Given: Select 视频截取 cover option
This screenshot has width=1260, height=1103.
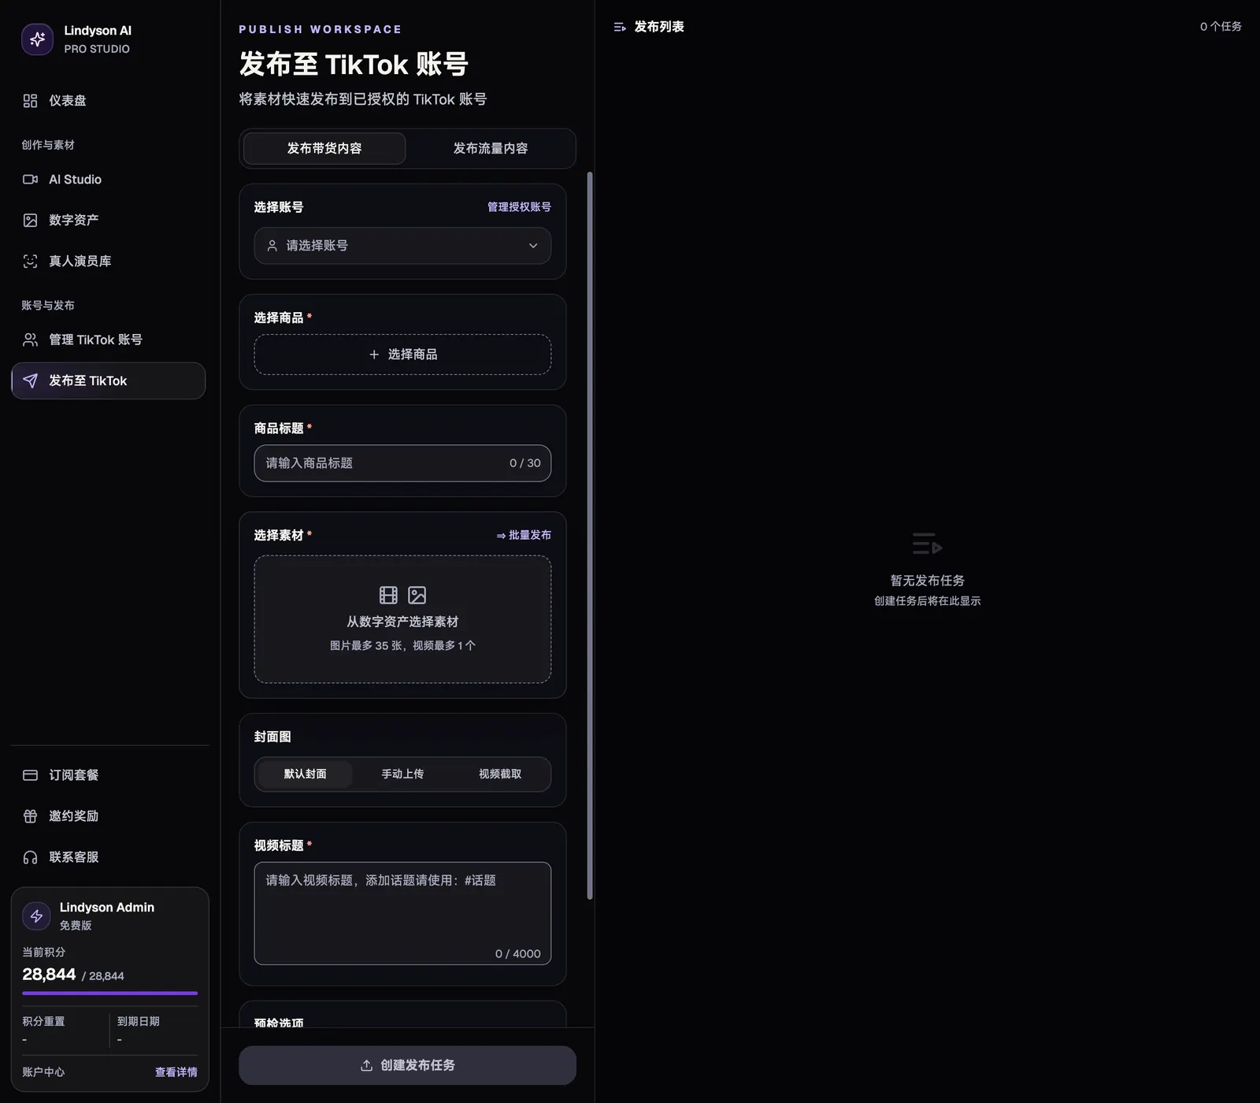Looking at the screenshot, I should point(500,774).
